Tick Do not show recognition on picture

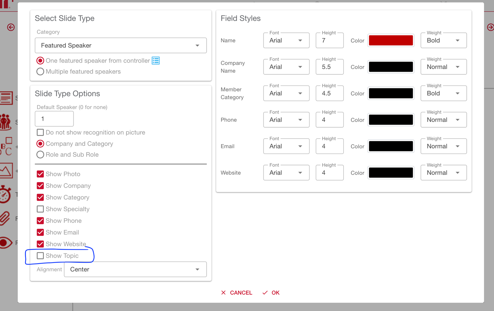tap(40, 132)
